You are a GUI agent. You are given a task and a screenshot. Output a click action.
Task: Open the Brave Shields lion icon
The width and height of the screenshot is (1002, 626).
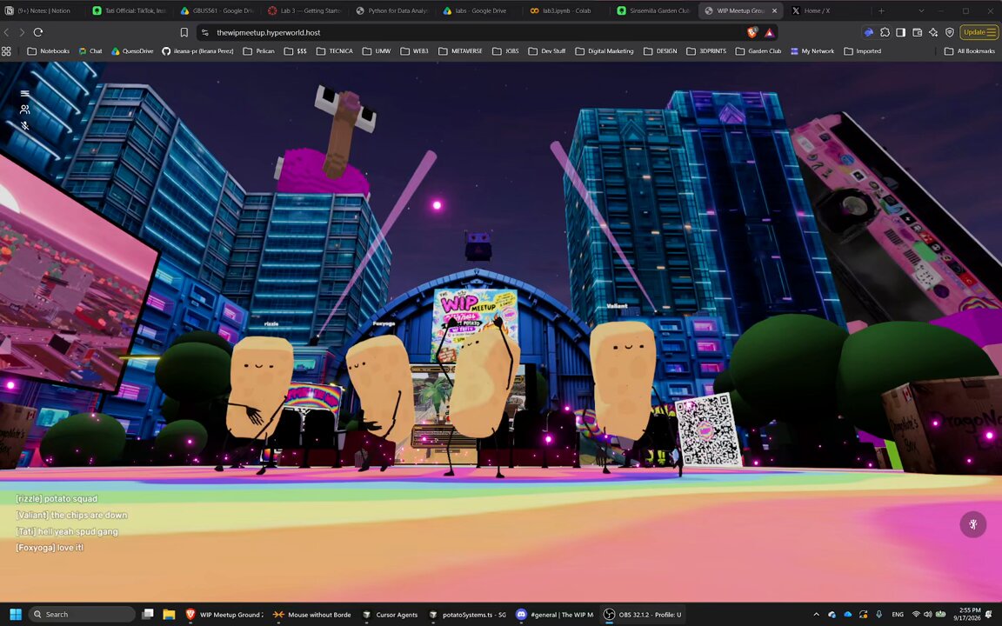click(752, 32)
